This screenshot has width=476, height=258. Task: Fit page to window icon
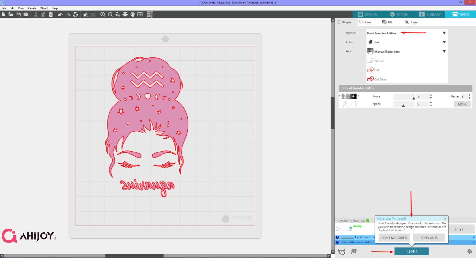140,15
